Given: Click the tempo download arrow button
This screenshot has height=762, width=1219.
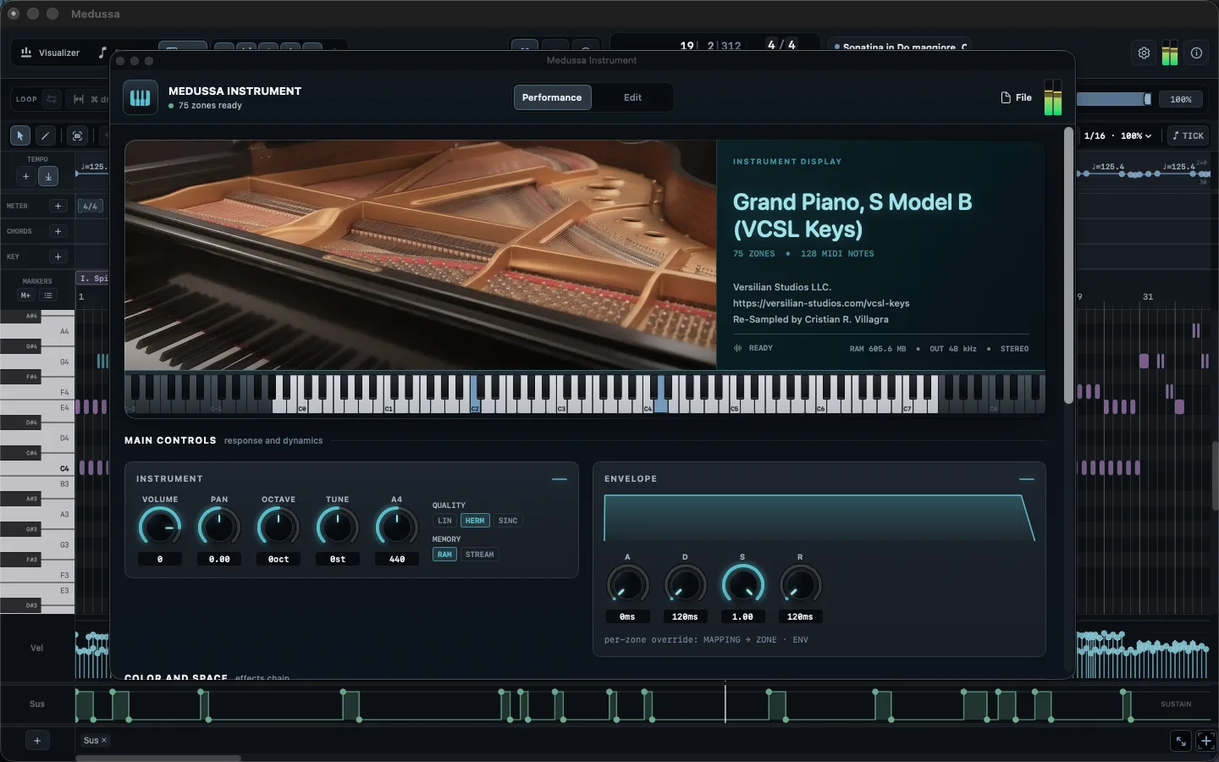Looking at the screenshot, I should [48, 176].
